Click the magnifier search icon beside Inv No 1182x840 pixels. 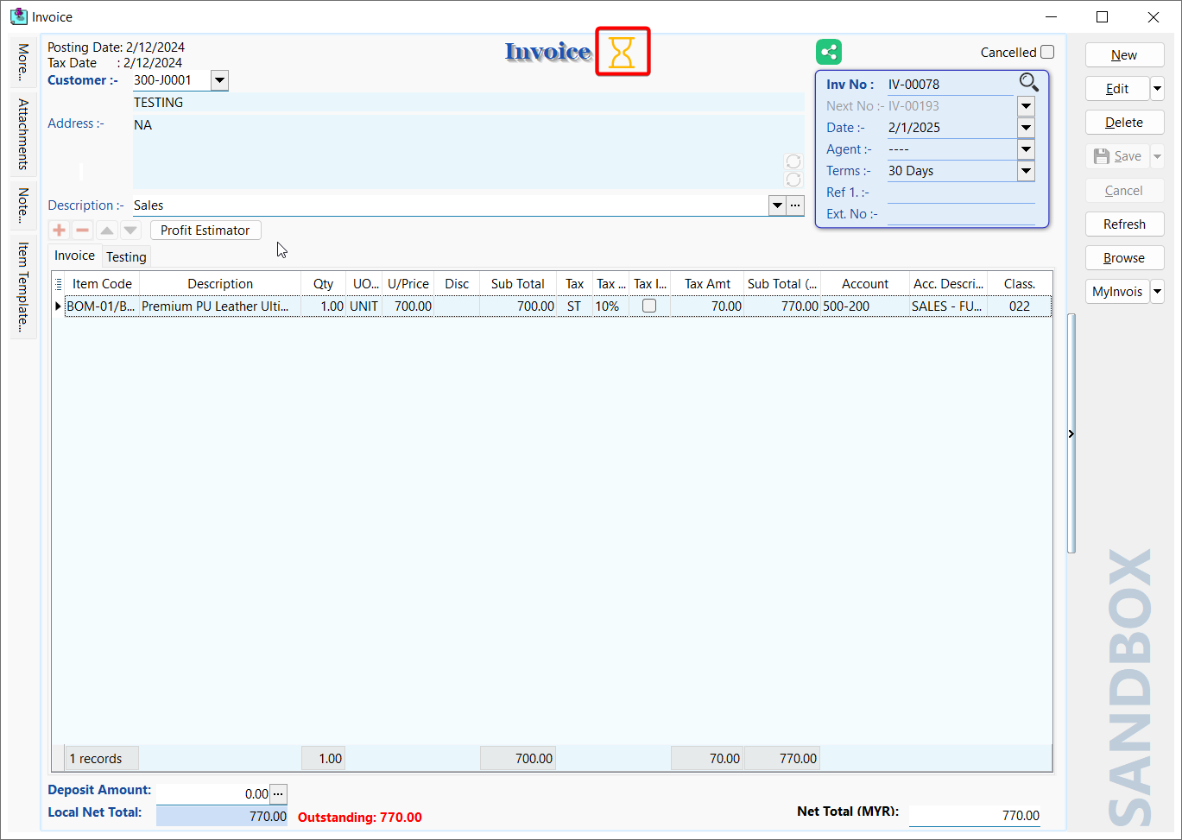click(1028, 83)
